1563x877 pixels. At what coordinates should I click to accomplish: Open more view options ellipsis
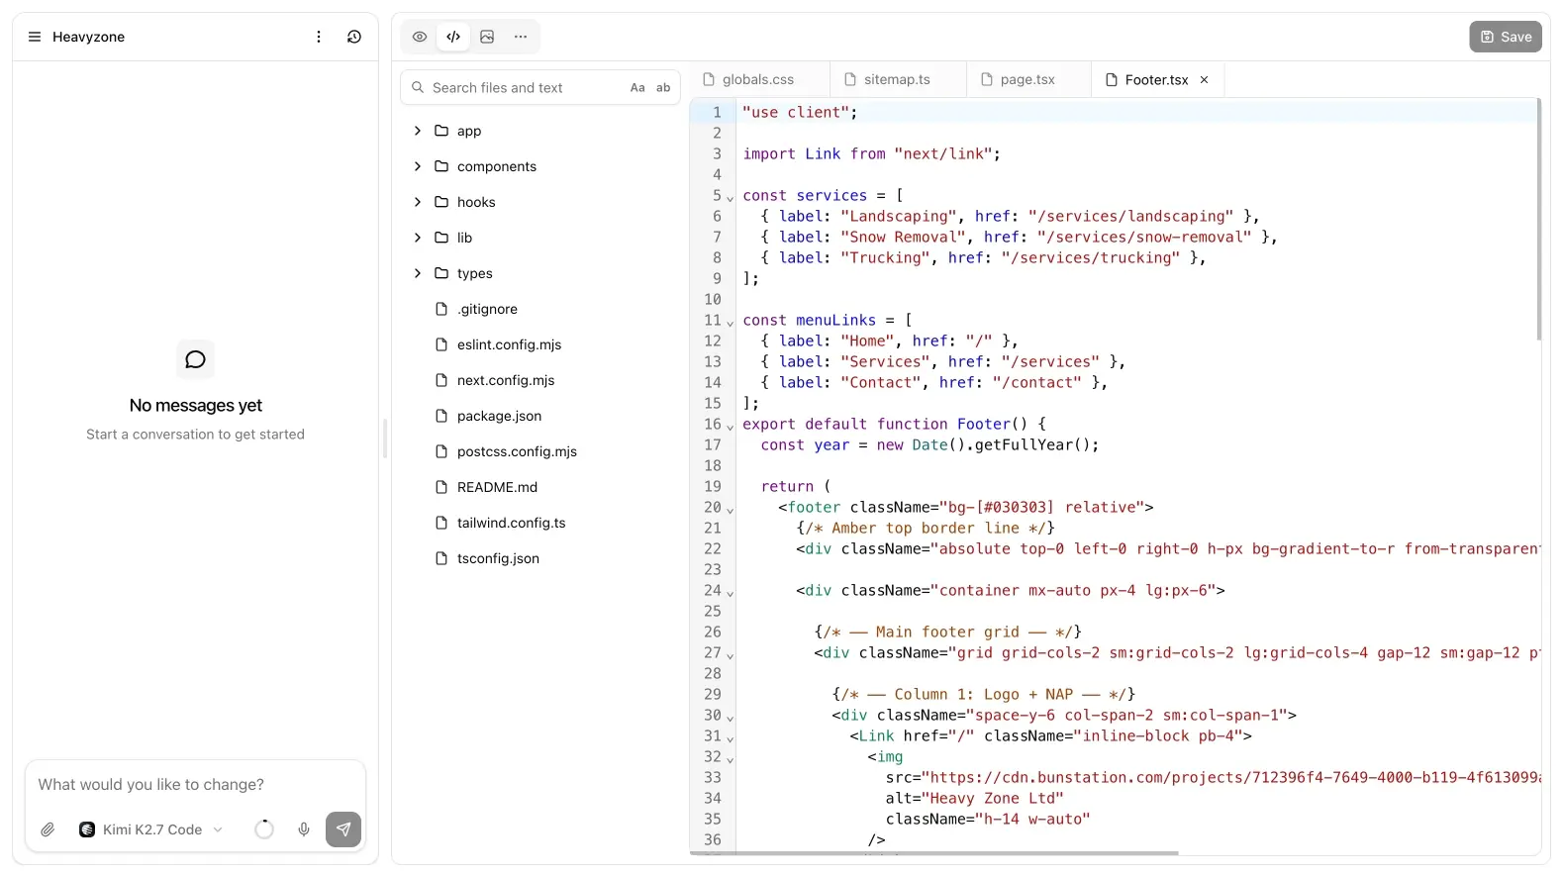521,37
